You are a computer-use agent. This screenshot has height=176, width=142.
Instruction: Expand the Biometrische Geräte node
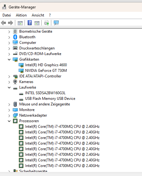(x=9, y=32)
